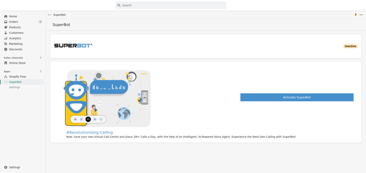This screenshot has height=173, width=366.
Task: Click the SuperBot icon in the app header
Action: pos(49,15)
